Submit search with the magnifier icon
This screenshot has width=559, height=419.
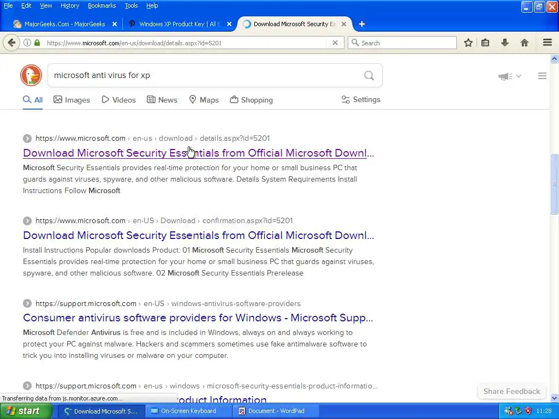[x=369, y=75]
